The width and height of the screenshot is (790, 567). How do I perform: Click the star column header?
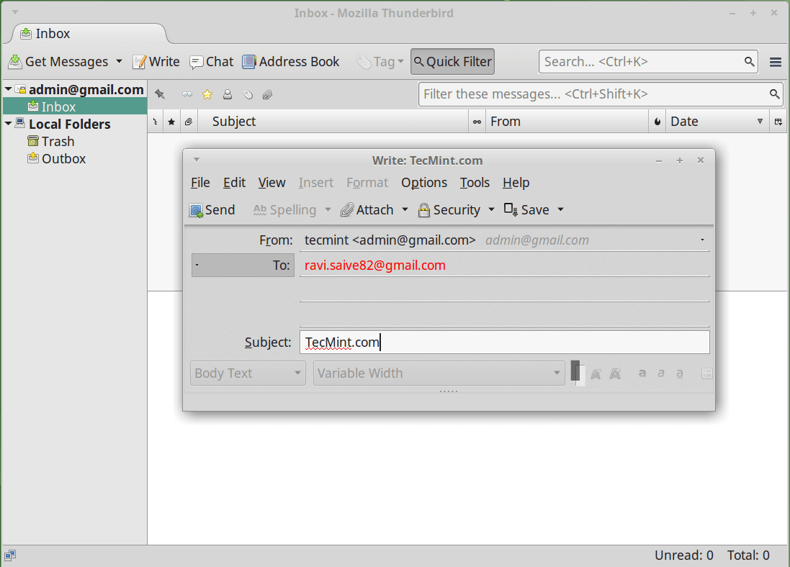[x=171, y=122]
